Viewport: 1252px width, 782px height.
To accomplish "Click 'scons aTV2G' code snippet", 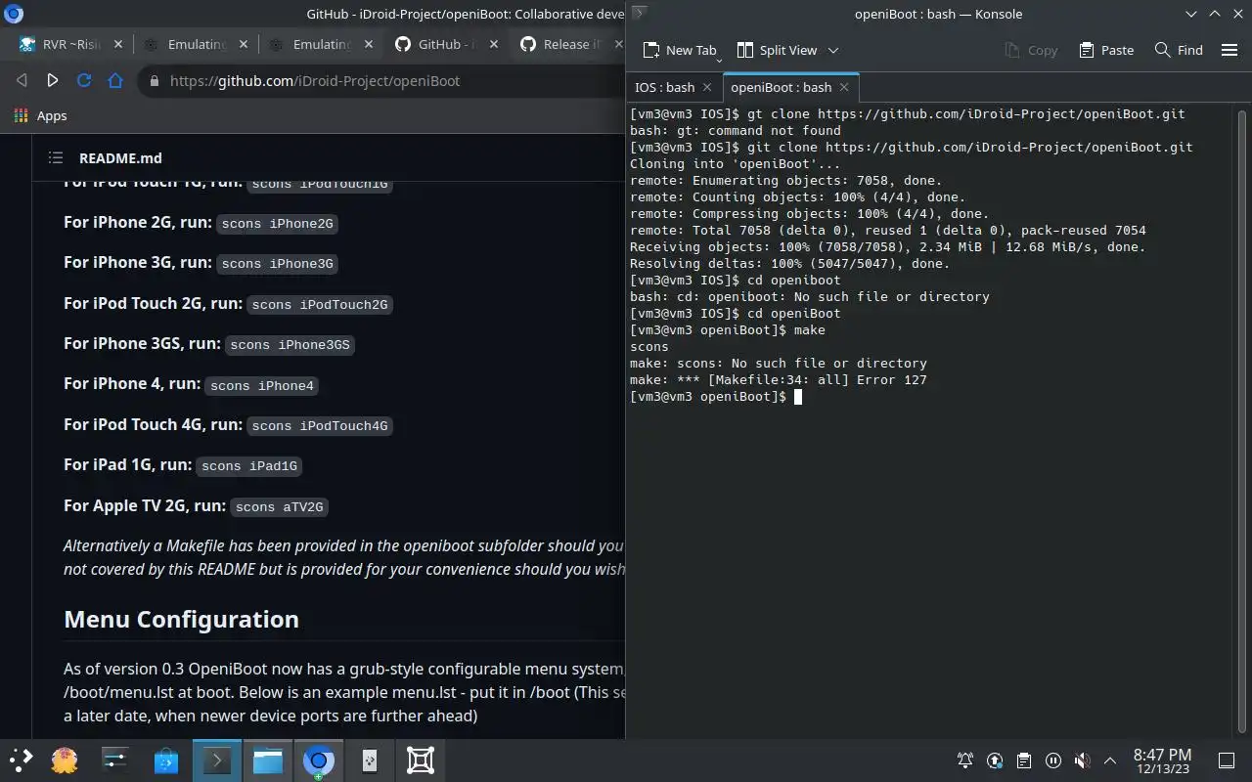I will [279, 507].
